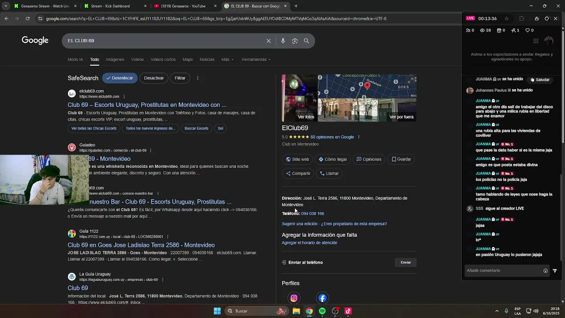Close the Genaaarox YouTube tab
This screenshot has height=318, width=565.
pyautogui.click(x=215, y=6)
